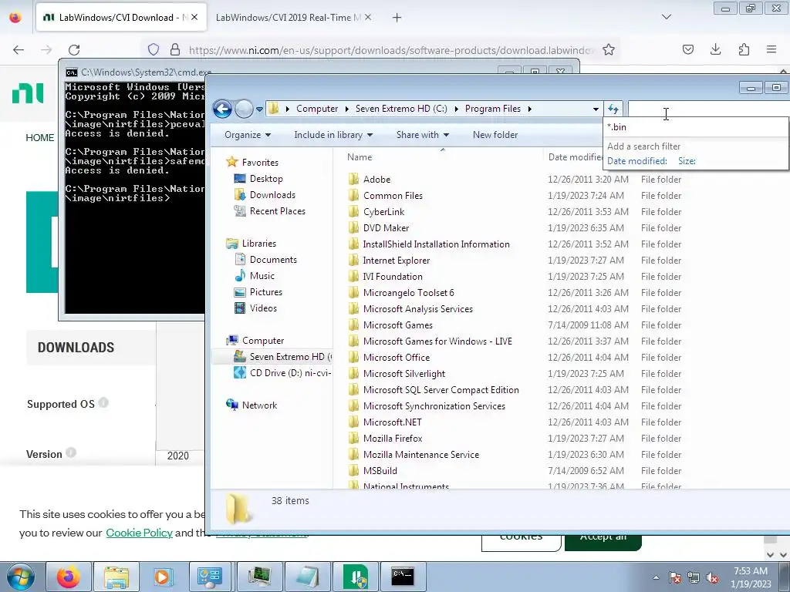The height and width of the screenshot is (592, 790).
Task: Open the Include in library menu
Action: tap(333, 135)
